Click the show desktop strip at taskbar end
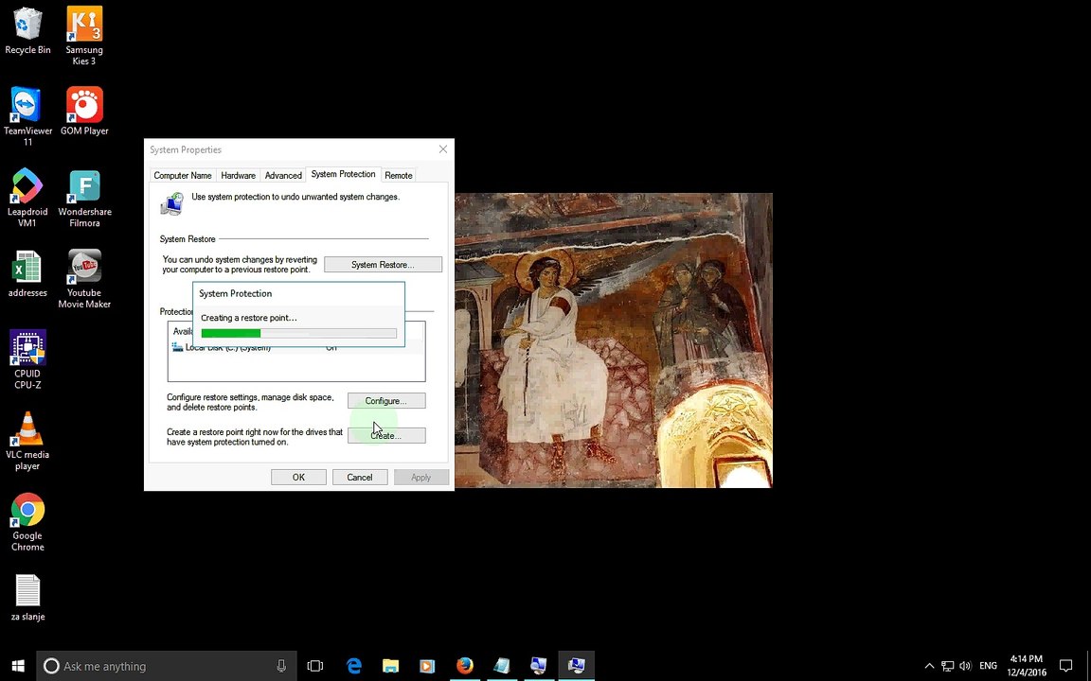The image size is (1091, 681). tap(1088, 666)
